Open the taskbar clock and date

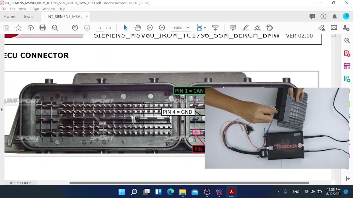coord(333,192)
